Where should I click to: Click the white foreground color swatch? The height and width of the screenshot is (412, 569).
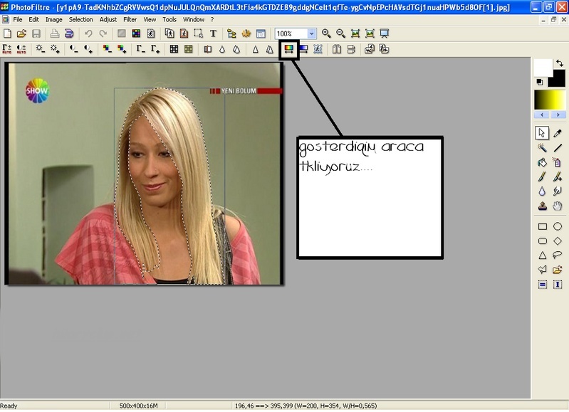tap(543, 68)
